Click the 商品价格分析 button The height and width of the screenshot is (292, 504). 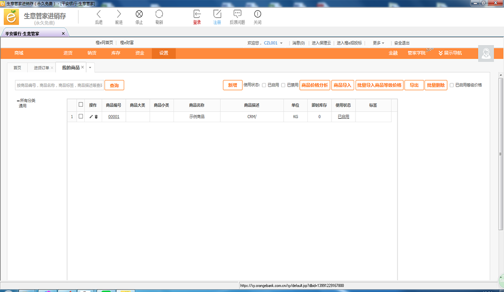[x=315, y=85]
